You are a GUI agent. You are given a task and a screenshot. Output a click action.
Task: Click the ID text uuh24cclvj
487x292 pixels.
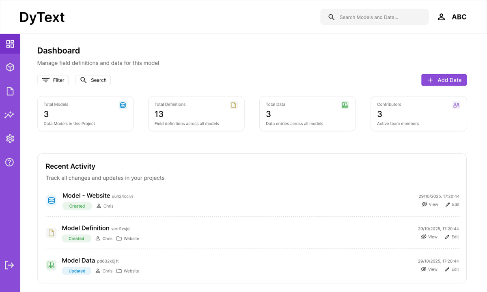123,196
